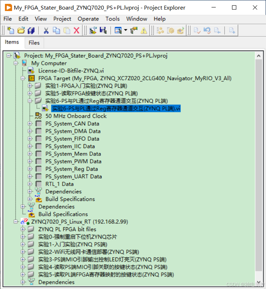266x289 pixels.
Task: Collapse the FPGA Target node
Action: 23,78
